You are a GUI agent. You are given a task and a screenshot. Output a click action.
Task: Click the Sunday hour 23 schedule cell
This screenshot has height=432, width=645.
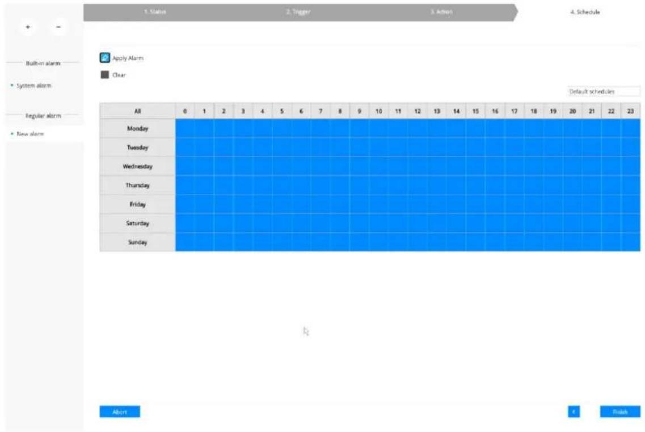(x=631, y=242)
